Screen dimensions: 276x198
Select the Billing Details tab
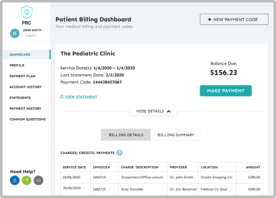[126, 135]
